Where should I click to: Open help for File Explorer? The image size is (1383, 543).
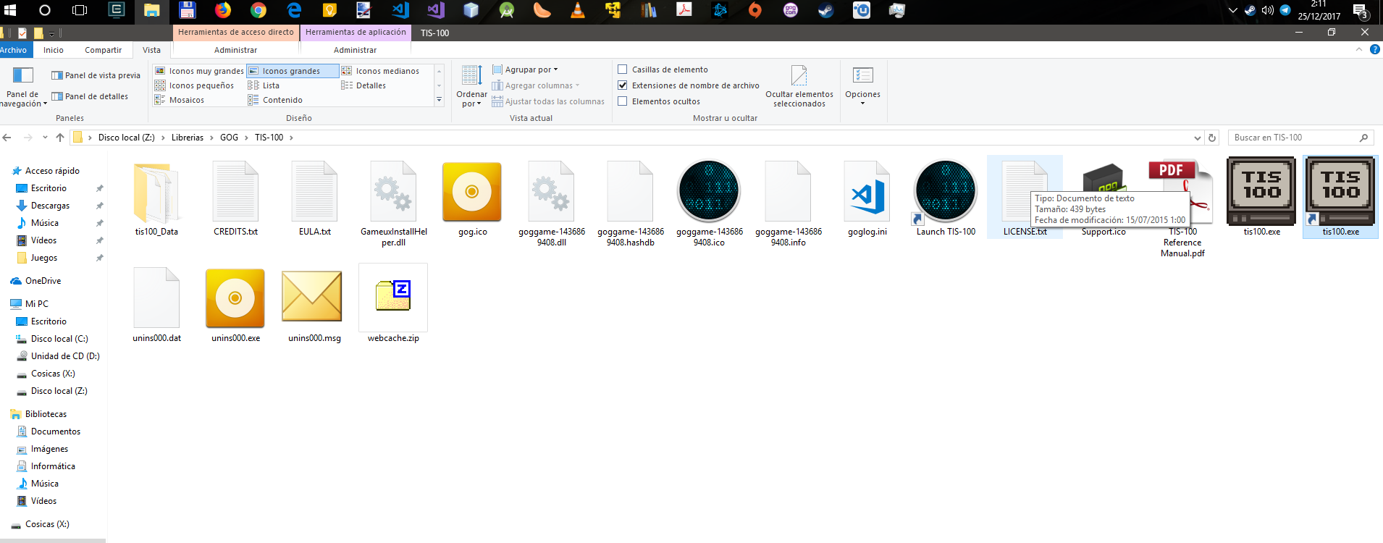point(1374,50)
